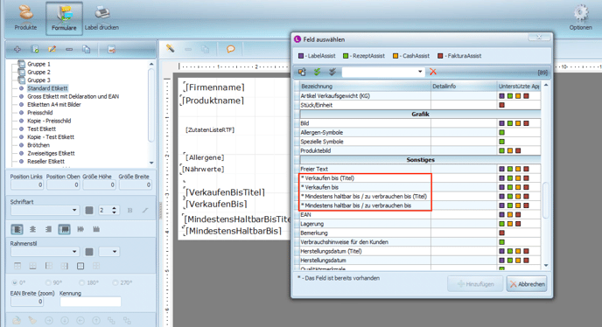602x327 pixels.
Task: Select the 180° rotation radio button
Action: coord(81,282)
